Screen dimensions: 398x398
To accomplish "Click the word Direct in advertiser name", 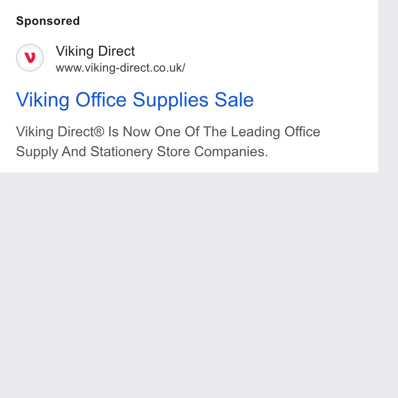I will click(x=116, y=51).
